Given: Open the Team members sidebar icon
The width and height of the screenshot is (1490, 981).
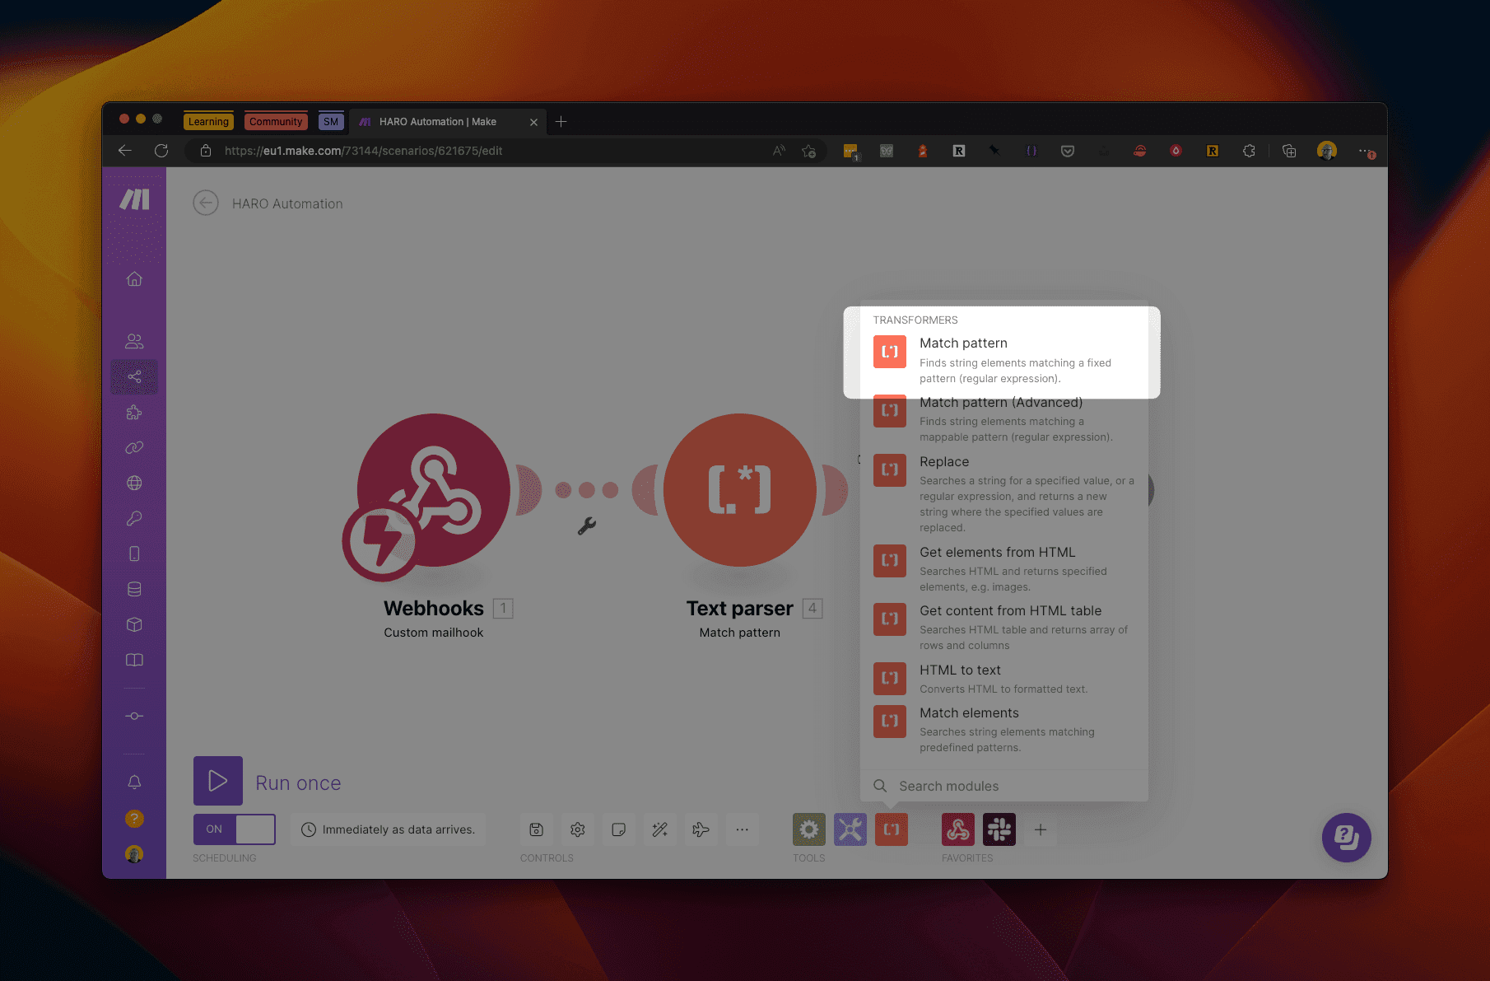Looking at the screenshot, I should click(134, 341).
